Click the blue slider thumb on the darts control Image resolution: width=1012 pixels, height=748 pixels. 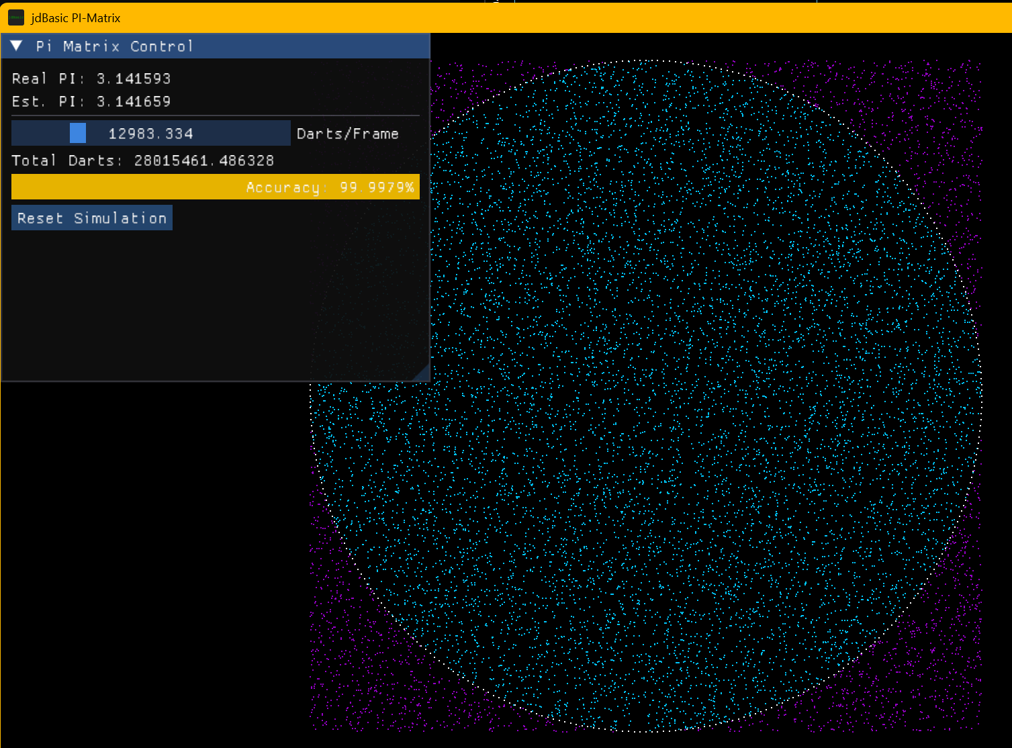pyautogui.click(x=78, y=132)
